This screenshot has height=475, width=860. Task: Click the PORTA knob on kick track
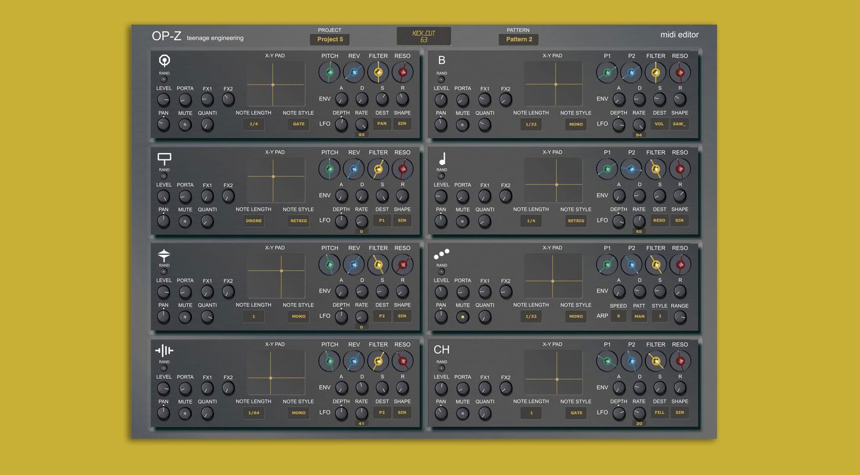click(185, 100)
